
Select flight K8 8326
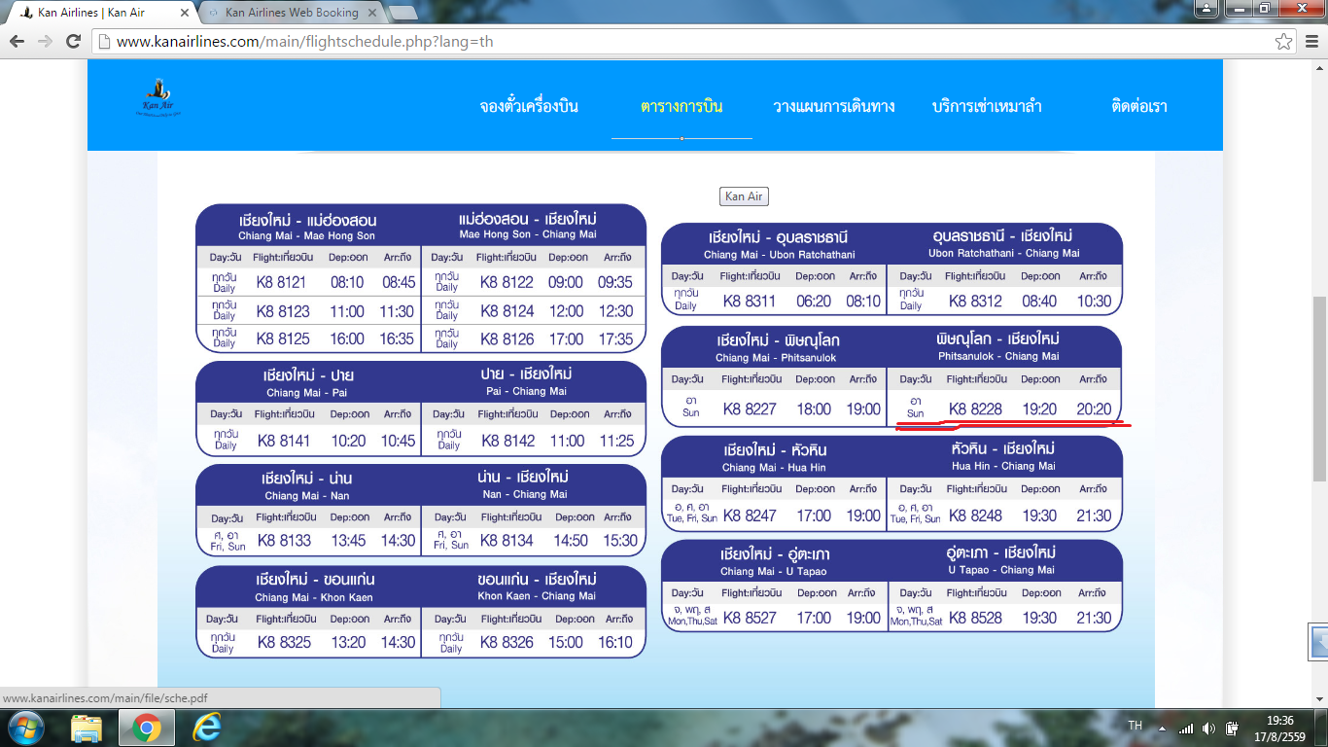click(507, 643)
